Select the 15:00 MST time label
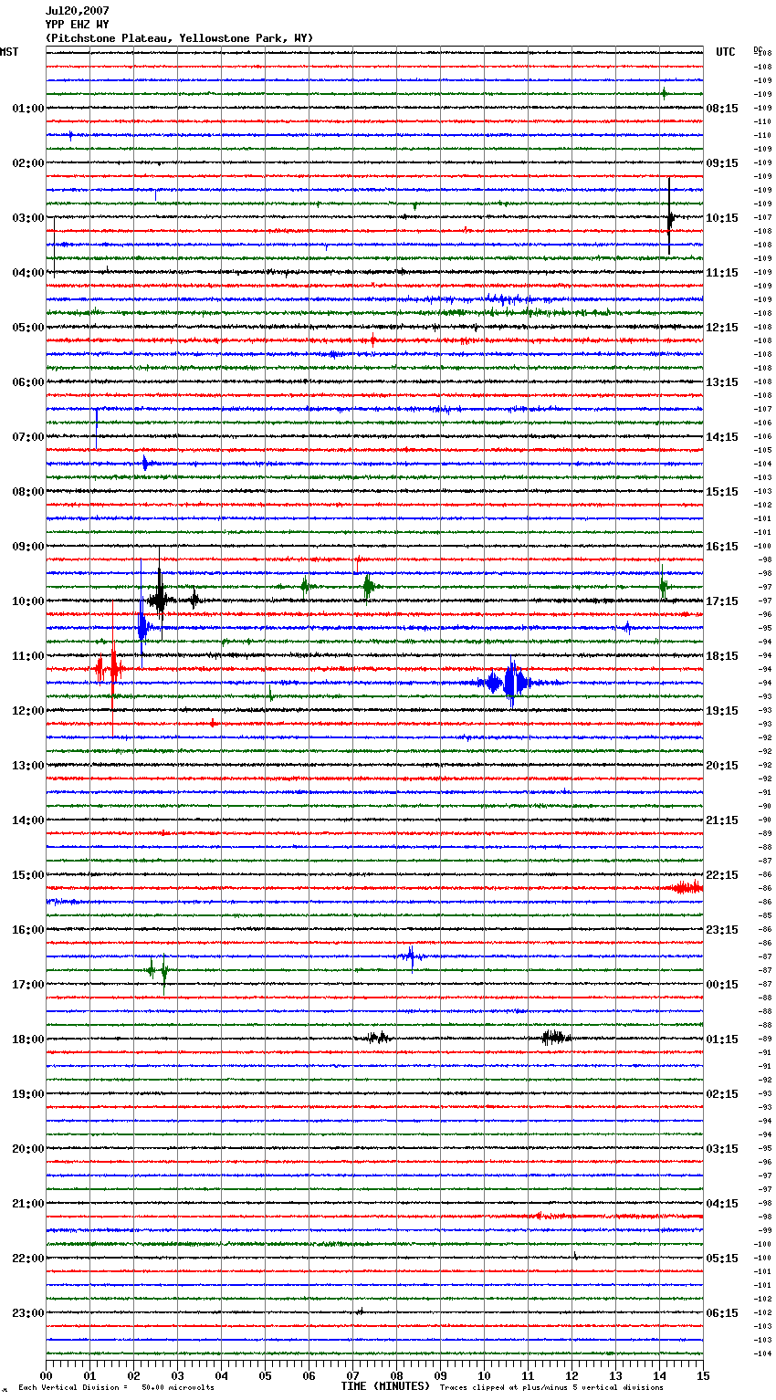Viewport: 776px width, 1400px height. (28, 875)
